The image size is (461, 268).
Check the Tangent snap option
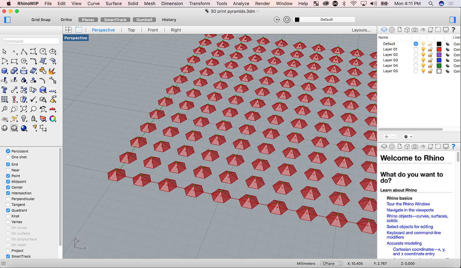(8, 205)
